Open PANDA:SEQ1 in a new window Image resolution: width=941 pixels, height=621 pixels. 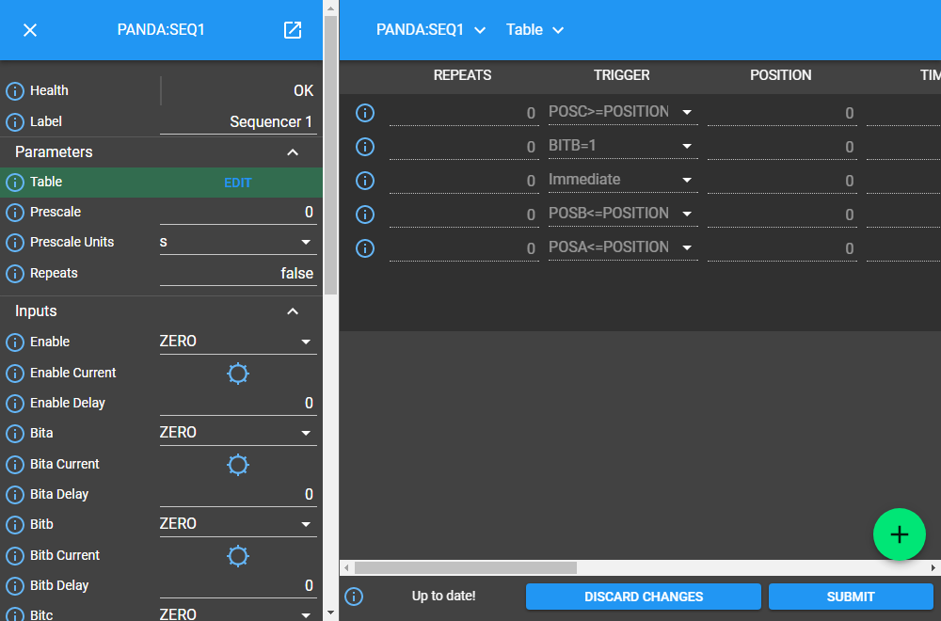tap(293, 30)
